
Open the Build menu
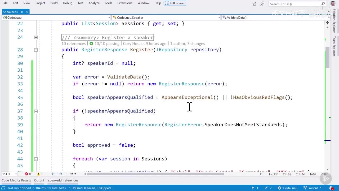point(54,3)
